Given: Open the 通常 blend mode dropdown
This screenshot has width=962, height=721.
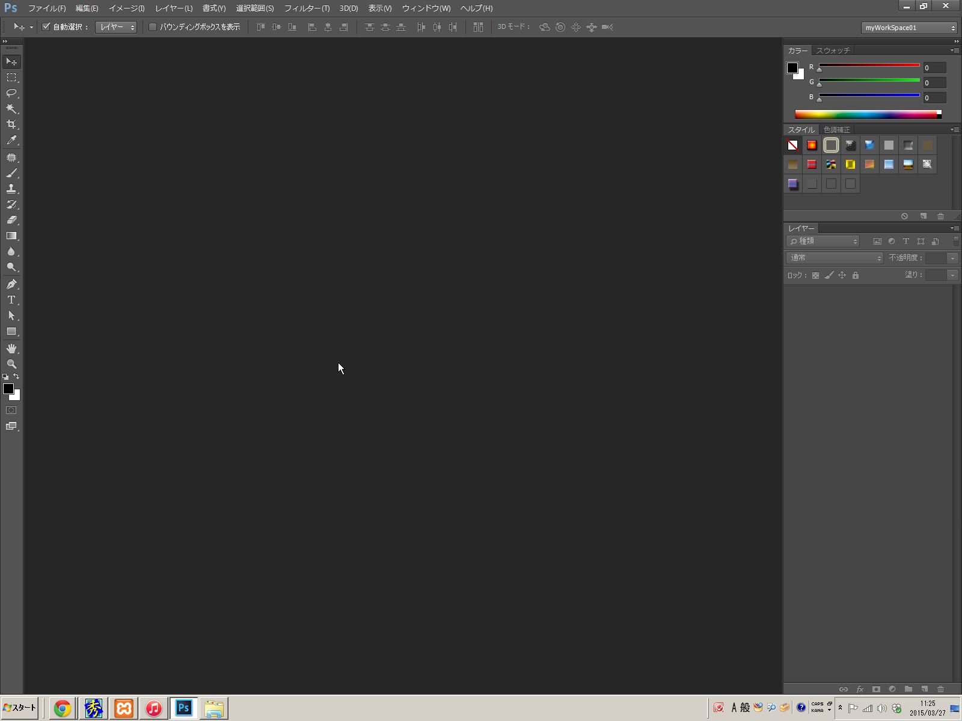Looking at the screenshot, I should pyautogui.click(x=835, y=258).
